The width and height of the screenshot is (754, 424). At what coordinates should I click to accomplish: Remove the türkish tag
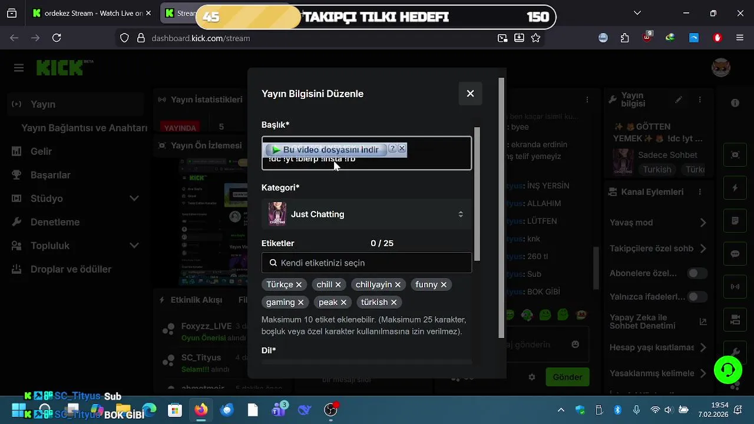(x=393, y=302)
